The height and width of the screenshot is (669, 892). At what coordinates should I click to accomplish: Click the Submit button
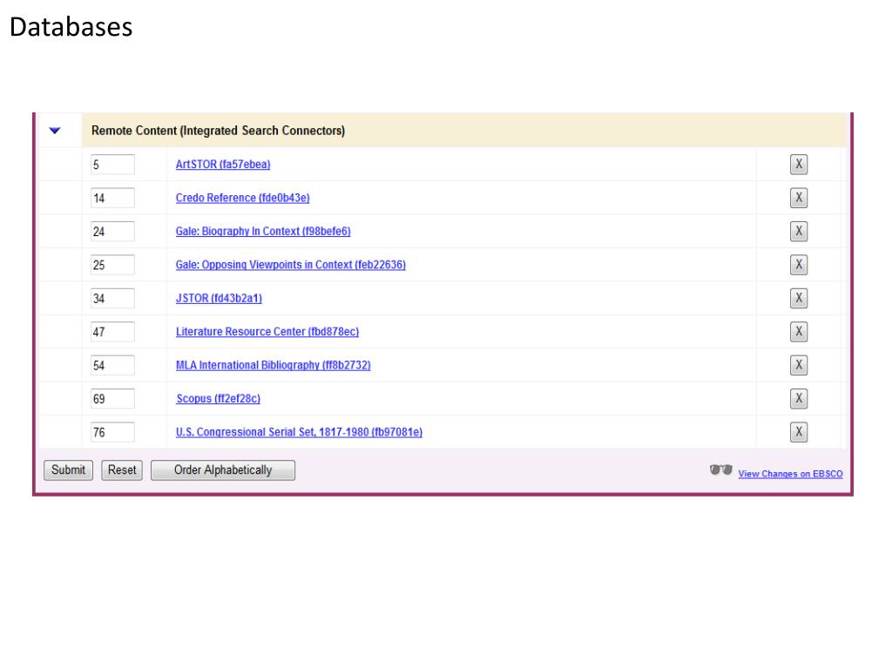(x=68, y=470)
